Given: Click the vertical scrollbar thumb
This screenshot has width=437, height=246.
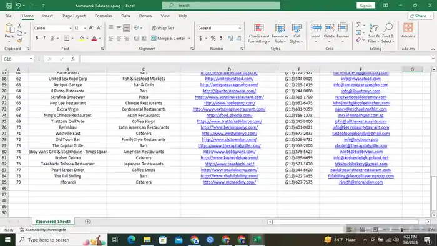Looking at the screenshot, I should click(x=434, y=194).
